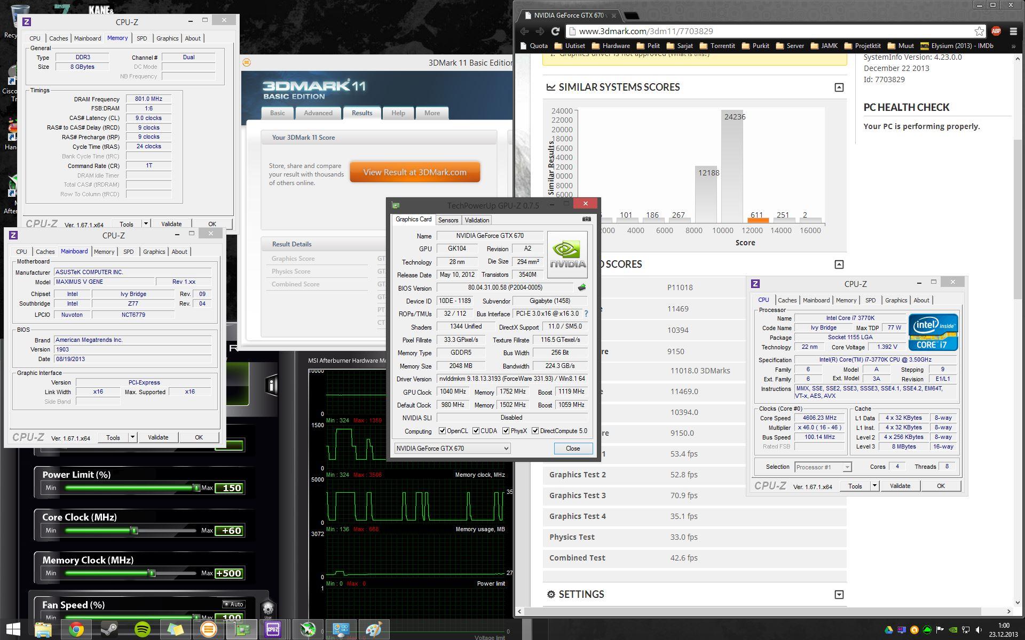Open Tools dropdown arrow in CPU tab CPU-Z
Viewport: 1025px width, 640px height.
click(x=874, y=486)
